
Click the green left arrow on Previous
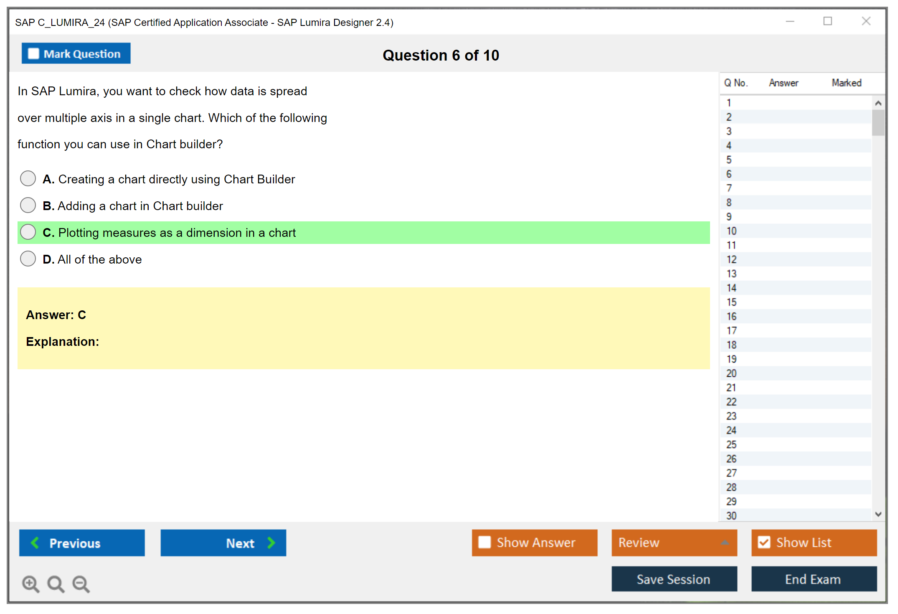35,543
